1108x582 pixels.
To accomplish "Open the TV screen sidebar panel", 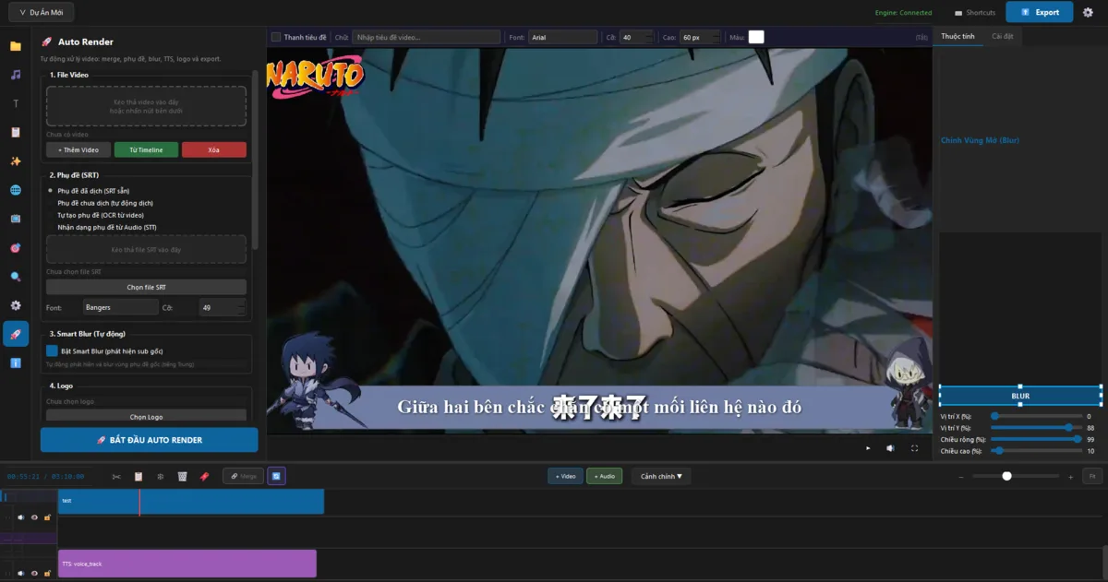I will coord(16,219).
